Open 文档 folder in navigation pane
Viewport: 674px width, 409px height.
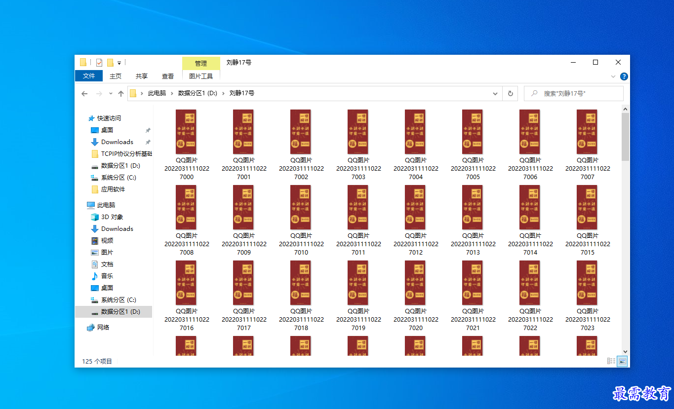click(x=107, y=264)
